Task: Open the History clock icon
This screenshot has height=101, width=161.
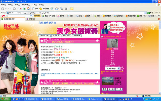Action: [52, 9]
